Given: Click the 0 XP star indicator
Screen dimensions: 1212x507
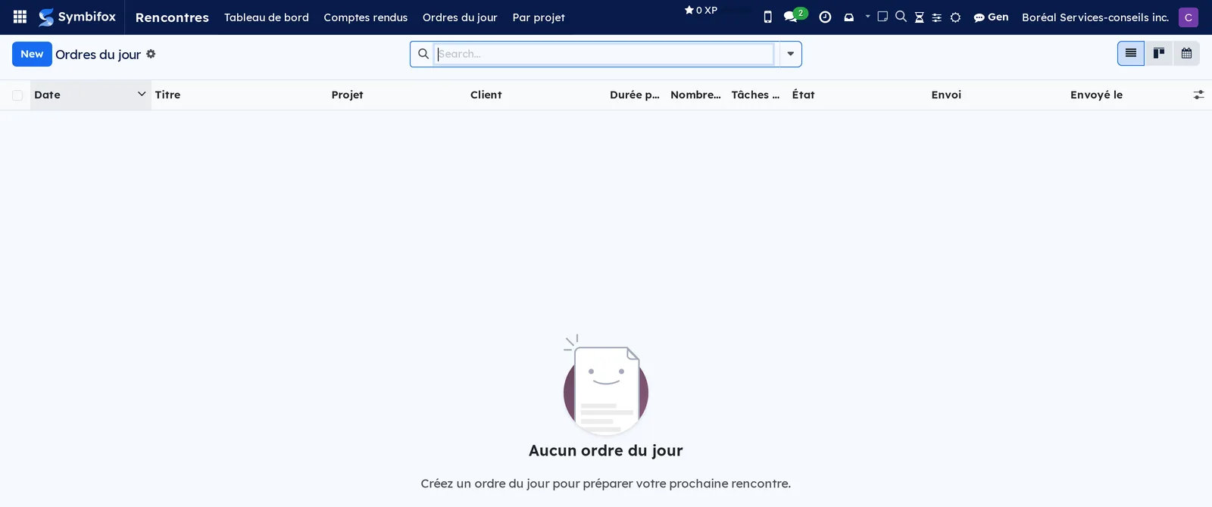Looking at the screenshot, I should pos(701,11).
